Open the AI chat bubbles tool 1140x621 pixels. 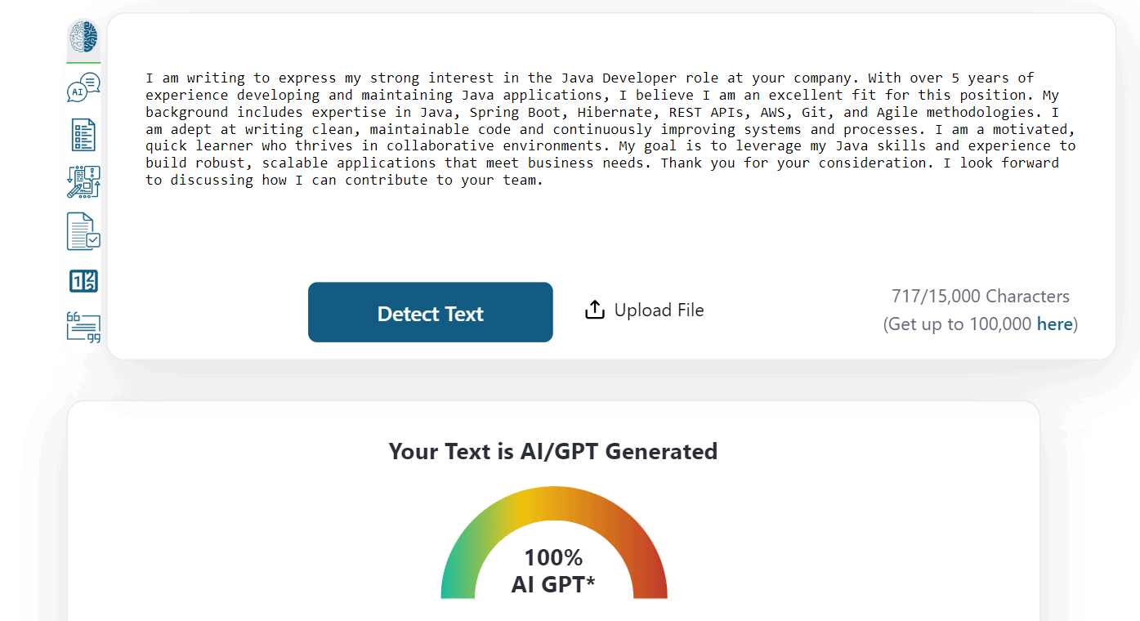tap(83, 87)
